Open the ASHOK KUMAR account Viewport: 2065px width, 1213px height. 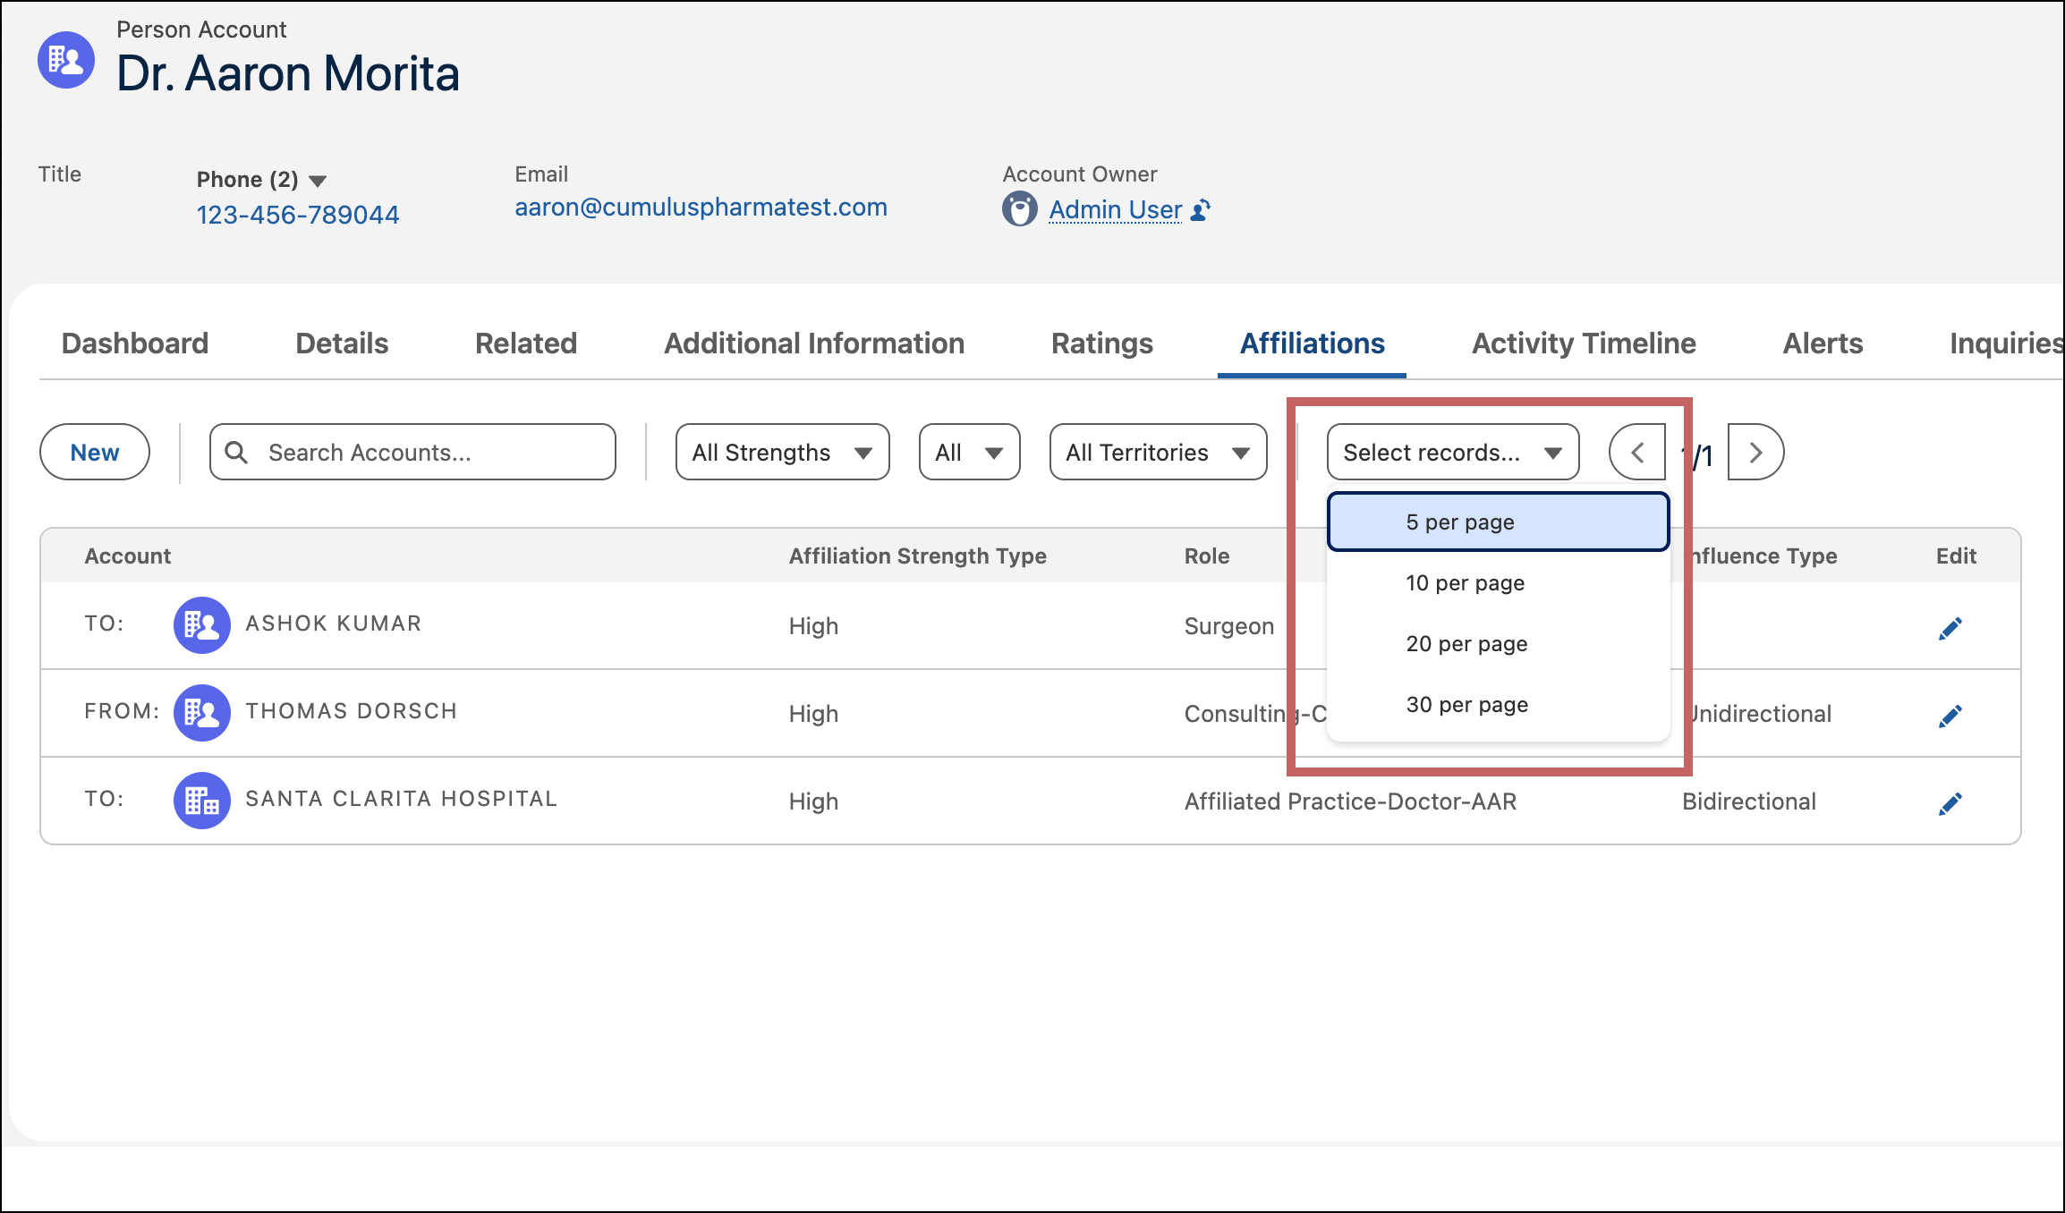pyautogui.click(x=333, y=623)
